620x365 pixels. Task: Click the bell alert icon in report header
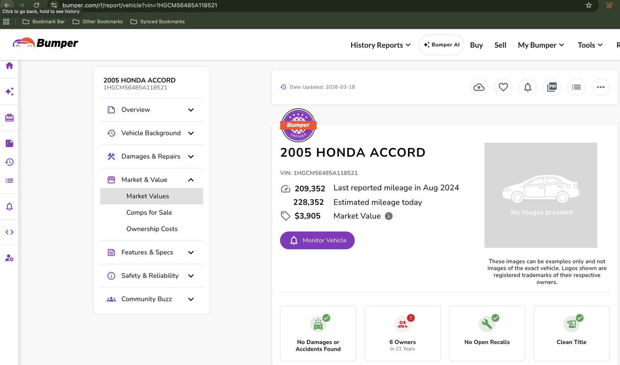click(x=527, y=87)
